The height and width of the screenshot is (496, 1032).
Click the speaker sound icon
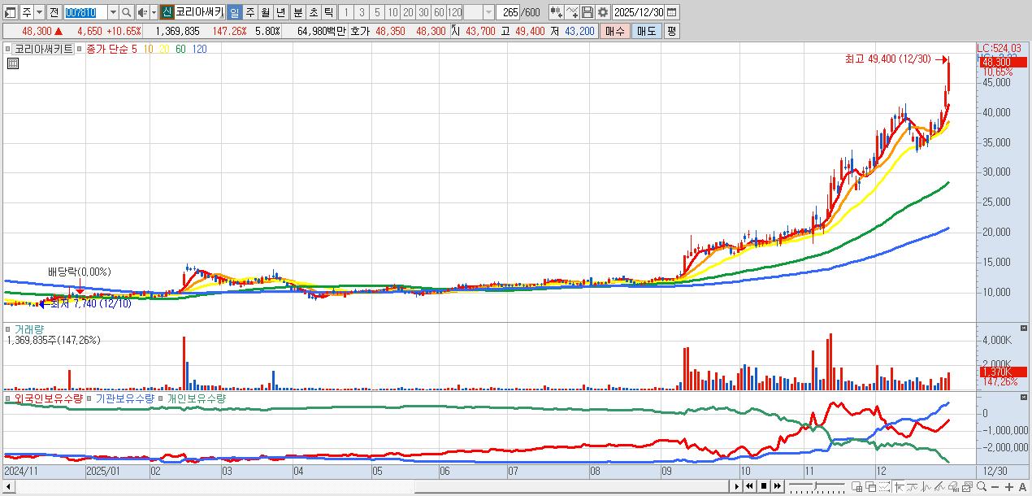tap(142, 12)
